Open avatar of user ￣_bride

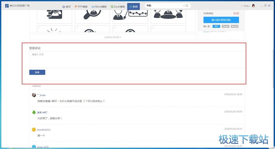[34, 95]
